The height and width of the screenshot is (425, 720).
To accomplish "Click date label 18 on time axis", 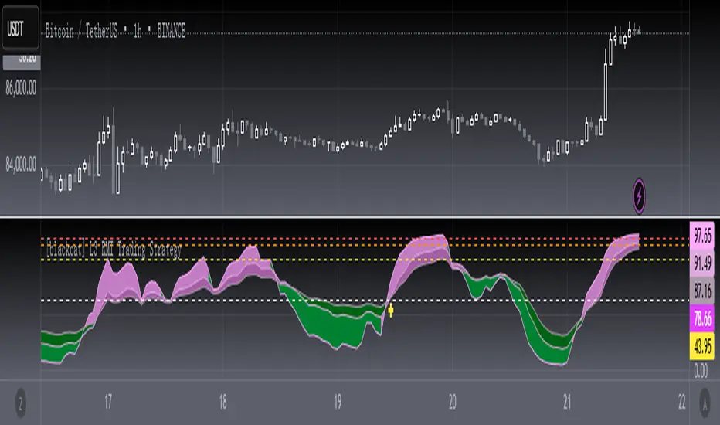I will (x=222, y=402).
